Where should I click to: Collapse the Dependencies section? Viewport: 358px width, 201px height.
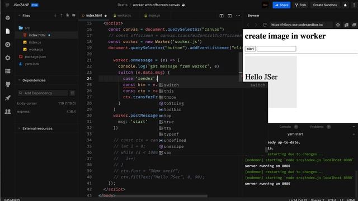(x=19, y=80)
